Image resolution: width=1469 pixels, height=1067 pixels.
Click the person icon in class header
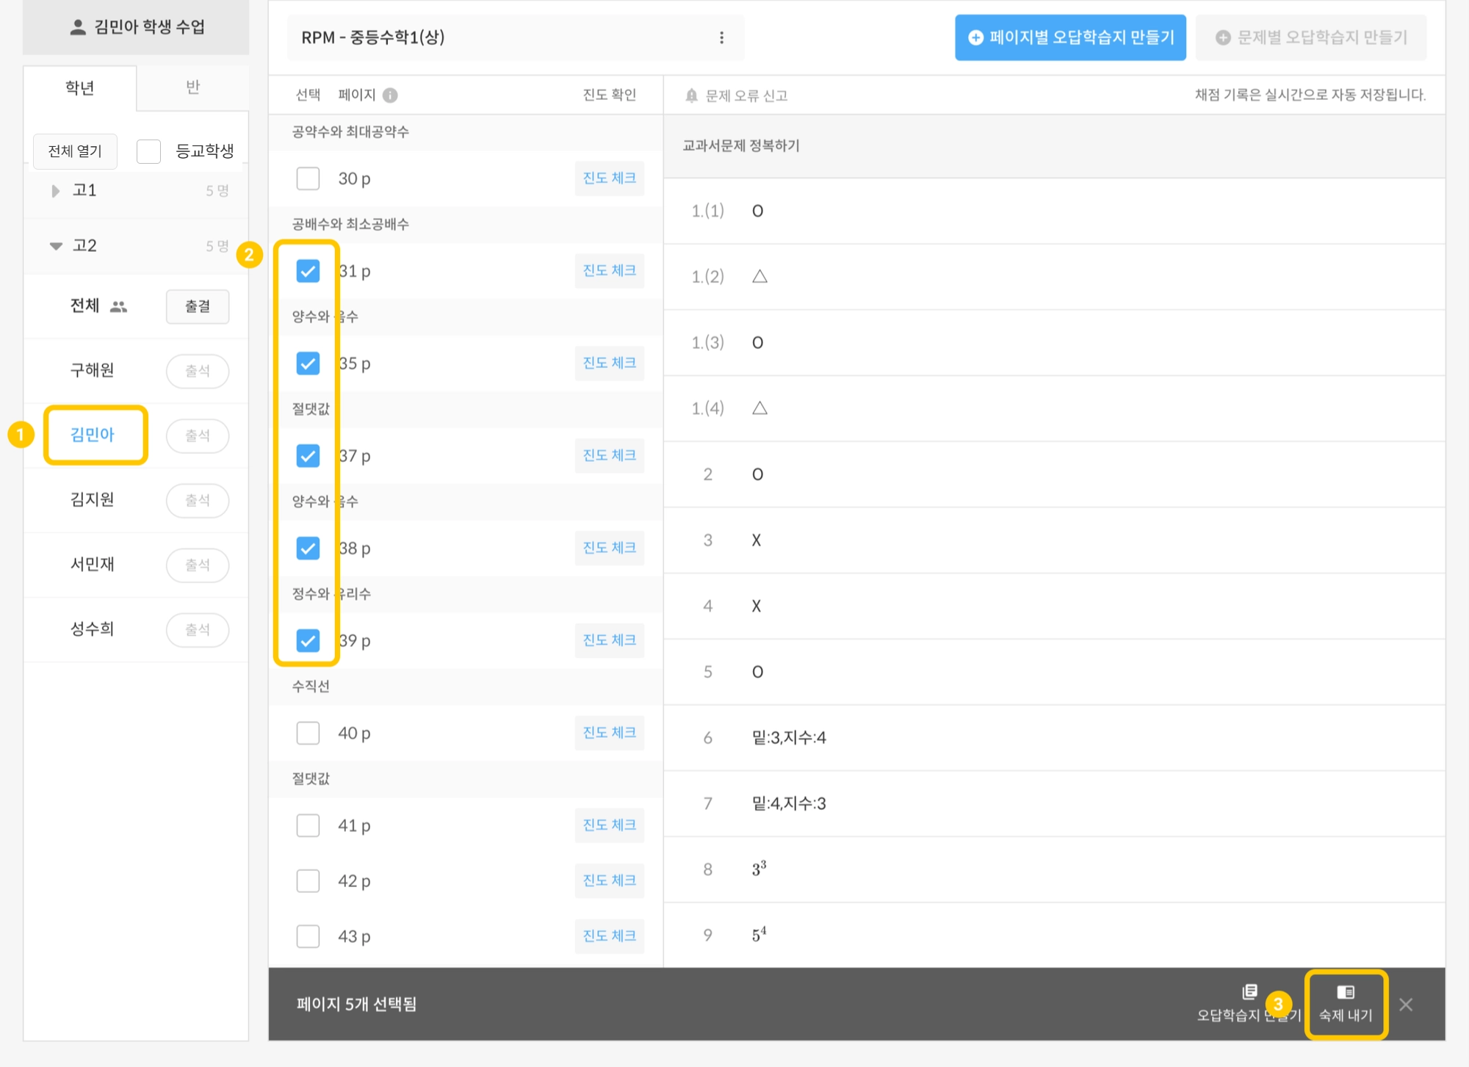coord(78,27)
